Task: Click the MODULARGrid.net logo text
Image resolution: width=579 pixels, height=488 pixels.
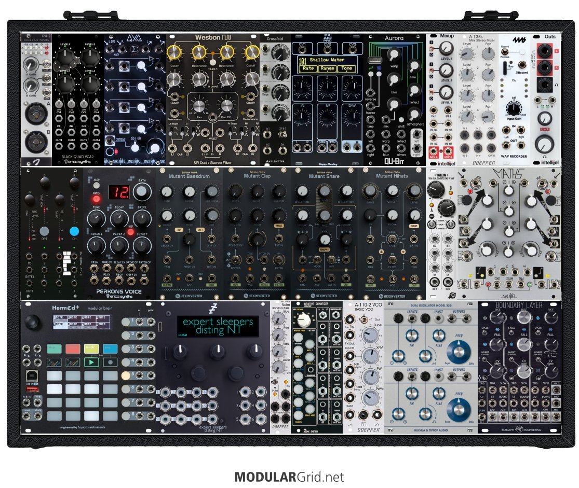Action: 289,477
